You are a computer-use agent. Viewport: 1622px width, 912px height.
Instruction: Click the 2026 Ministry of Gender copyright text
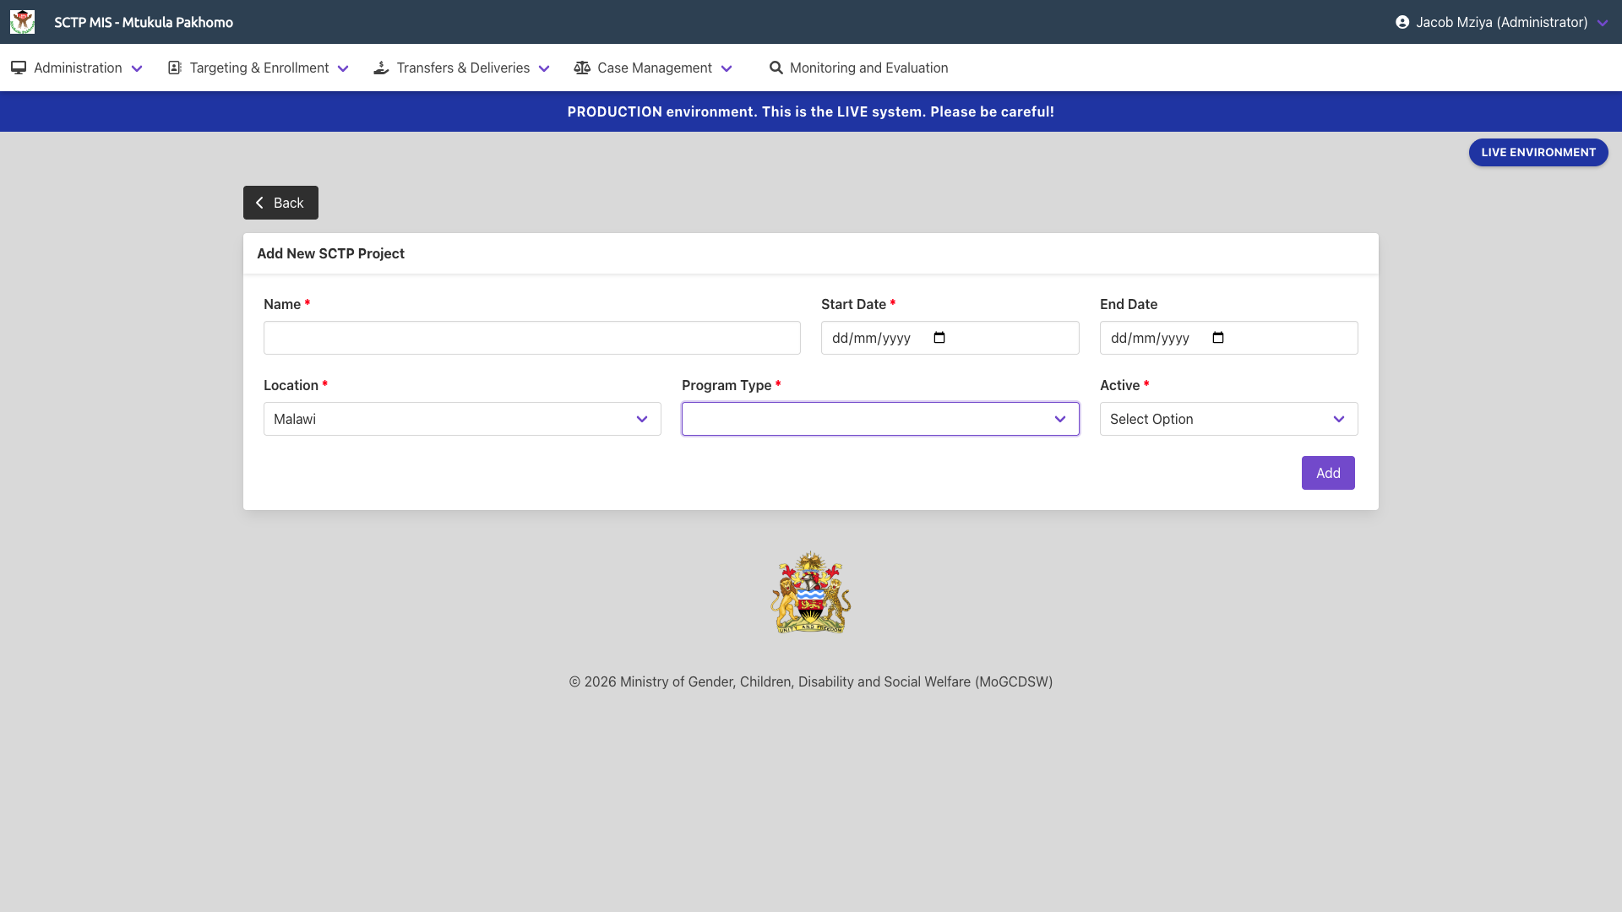[x=811, y=681]
